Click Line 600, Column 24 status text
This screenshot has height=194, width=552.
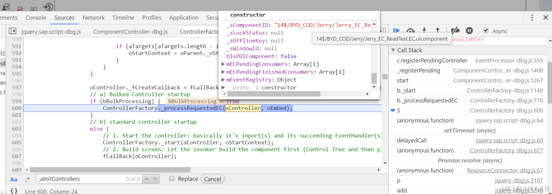click(51, 191)
